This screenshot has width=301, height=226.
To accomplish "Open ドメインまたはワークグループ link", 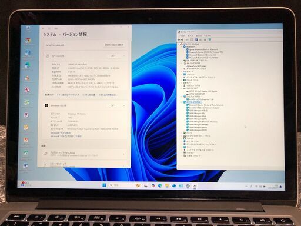I will coord(68,95).
